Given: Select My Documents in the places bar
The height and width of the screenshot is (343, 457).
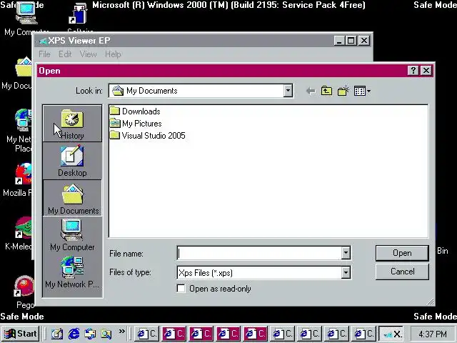Looking at the screenshot, I should (x=72, y=198).
